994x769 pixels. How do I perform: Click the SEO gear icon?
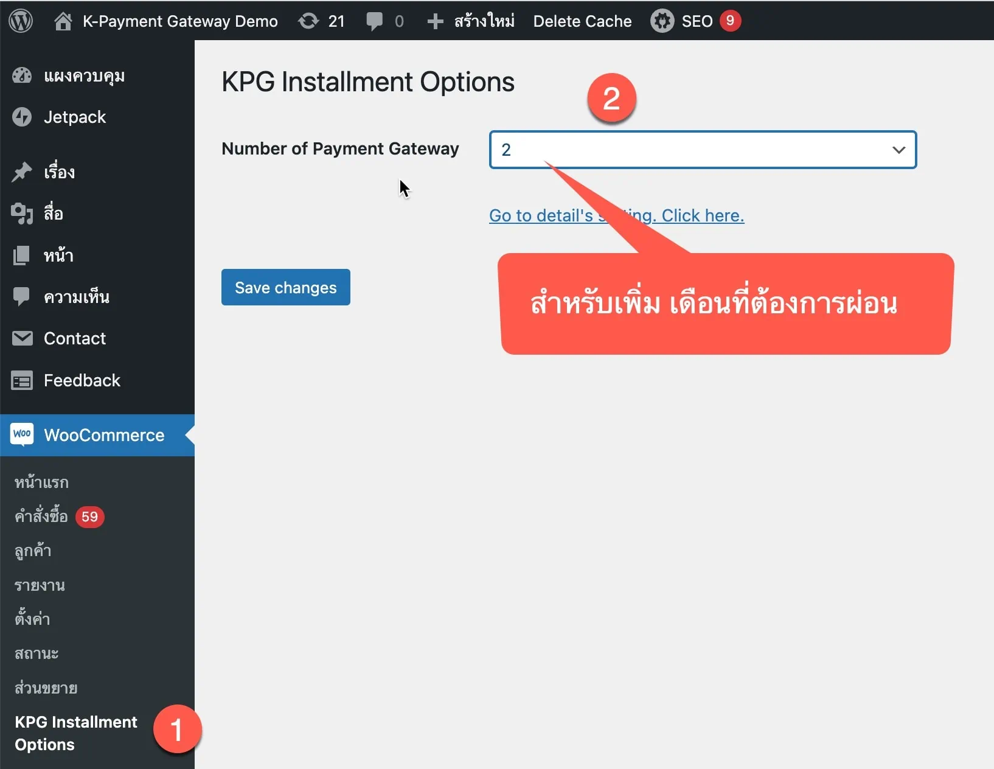662,21
